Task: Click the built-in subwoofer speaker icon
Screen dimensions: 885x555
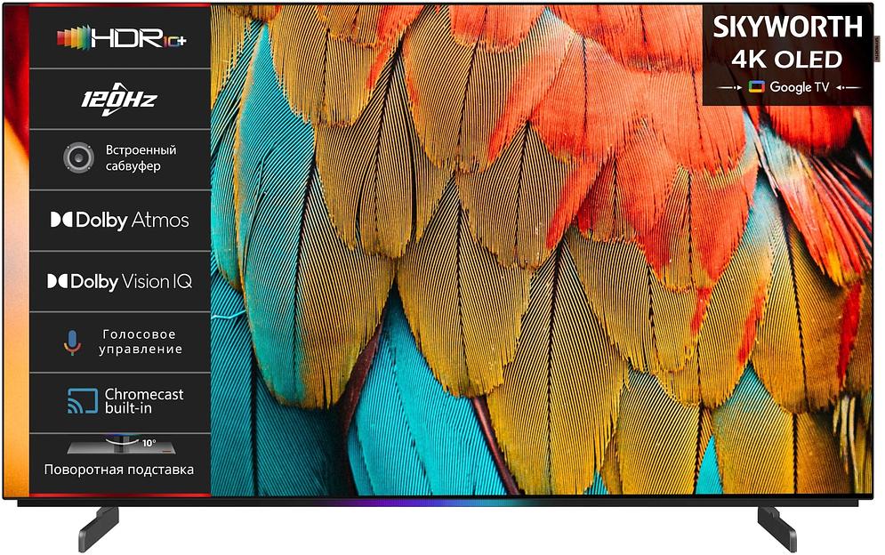Action: coord(78,157)
